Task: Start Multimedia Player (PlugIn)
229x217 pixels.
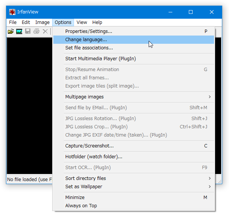Action: click(x=134, y=59)
